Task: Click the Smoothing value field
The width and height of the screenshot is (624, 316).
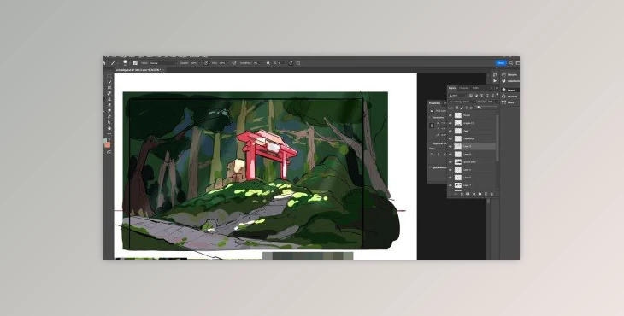Action: [256, 63]
